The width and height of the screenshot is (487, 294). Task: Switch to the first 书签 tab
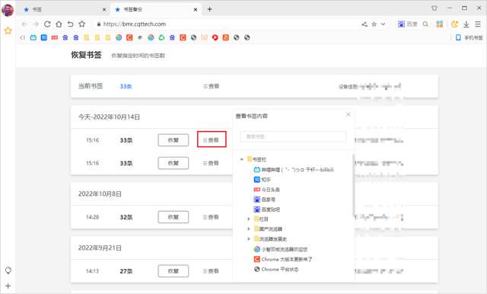pos(64,9)
